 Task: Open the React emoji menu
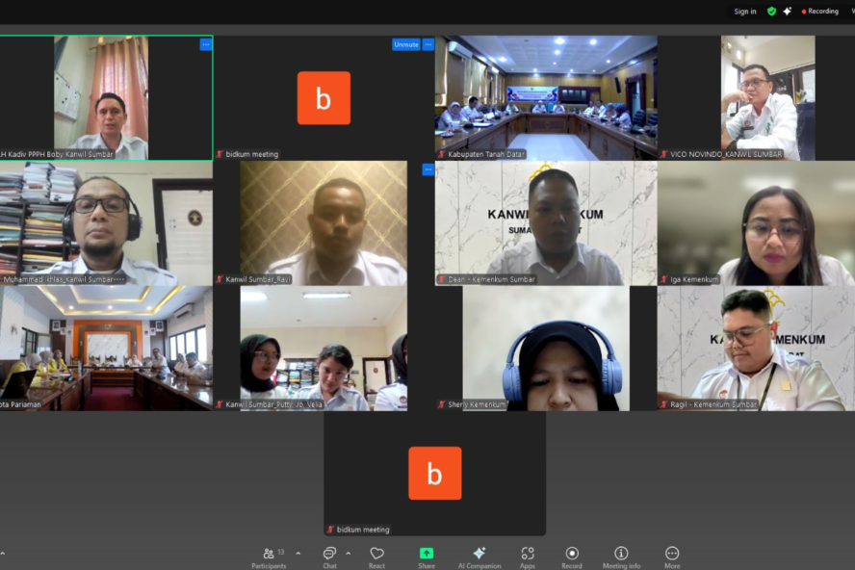(377, 555)
